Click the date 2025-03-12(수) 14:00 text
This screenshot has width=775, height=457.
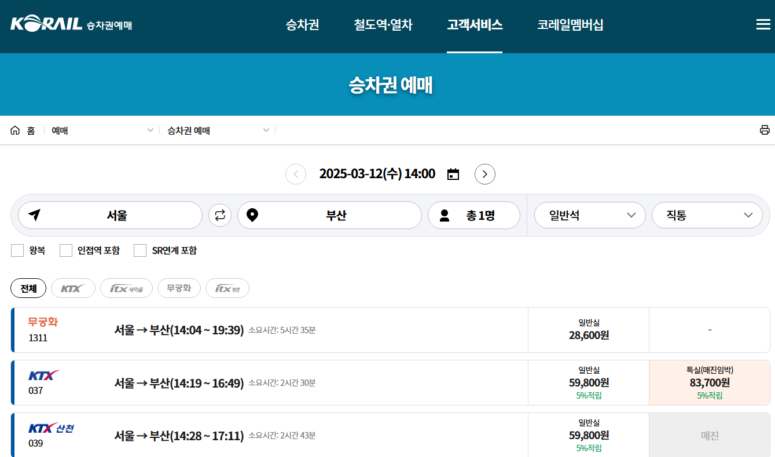tap(377, 174)
